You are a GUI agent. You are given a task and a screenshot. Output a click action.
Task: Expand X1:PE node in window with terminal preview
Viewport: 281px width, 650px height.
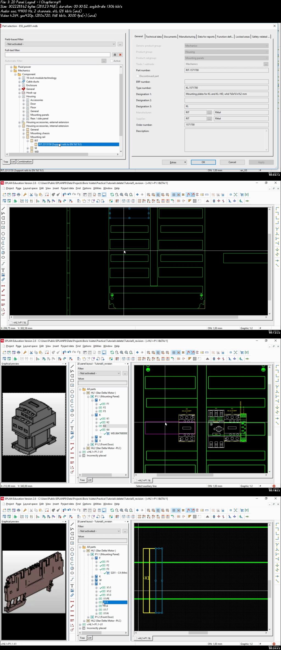[x=97, y=599]
